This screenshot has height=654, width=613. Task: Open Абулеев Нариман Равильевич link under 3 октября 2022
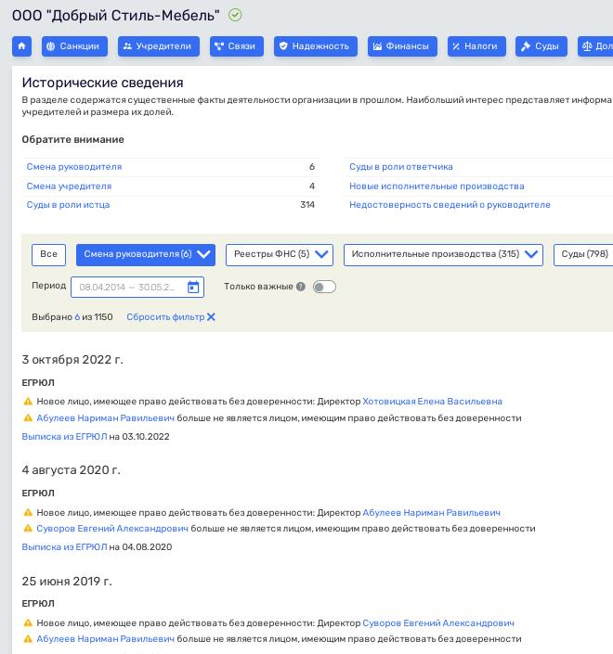(105, 418)
